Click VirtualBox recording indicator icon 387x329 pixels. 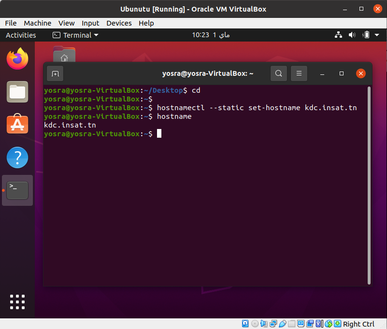[x=310, y=324]
